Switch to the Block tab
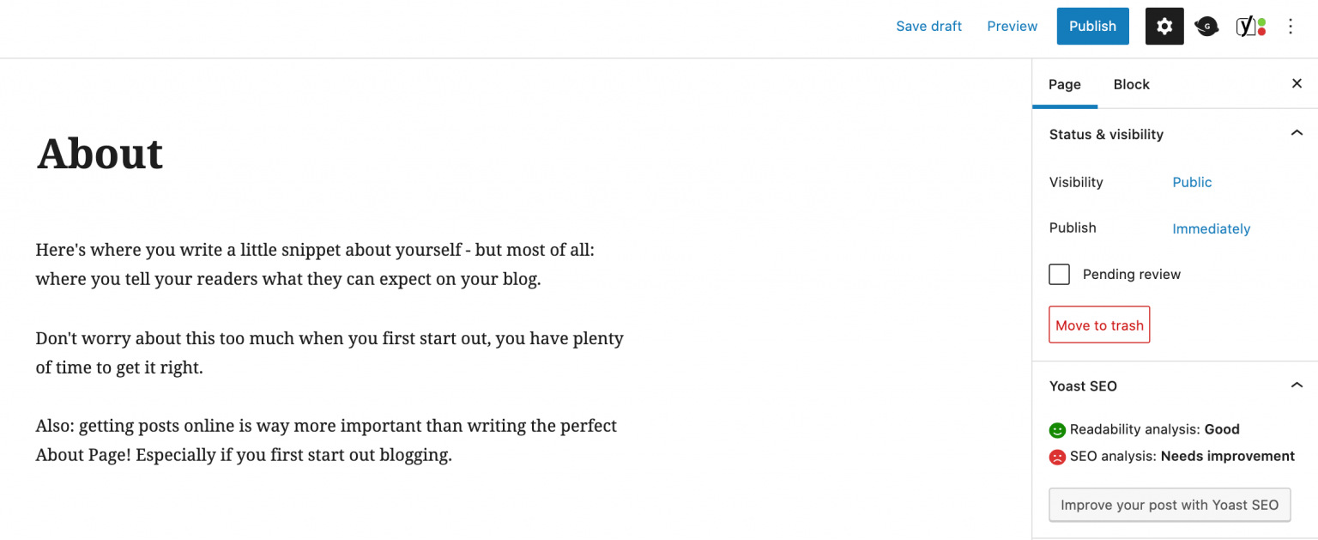The image size is (1318, 540). click(x=1131, y=84)
